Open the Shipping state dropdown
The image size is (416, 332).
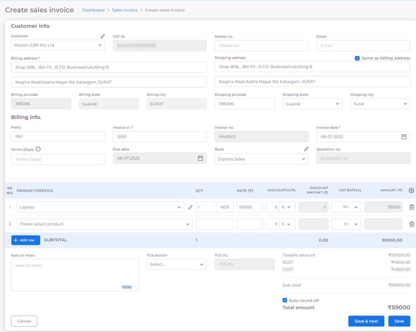click(x=312, y=103)
